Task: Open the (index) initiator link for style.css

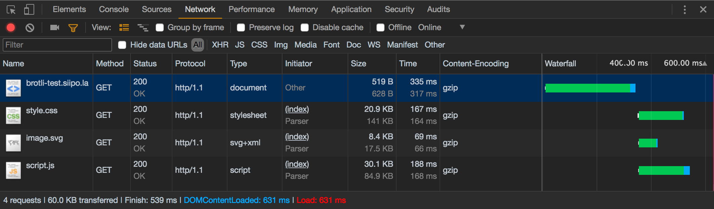Action: 297,109
